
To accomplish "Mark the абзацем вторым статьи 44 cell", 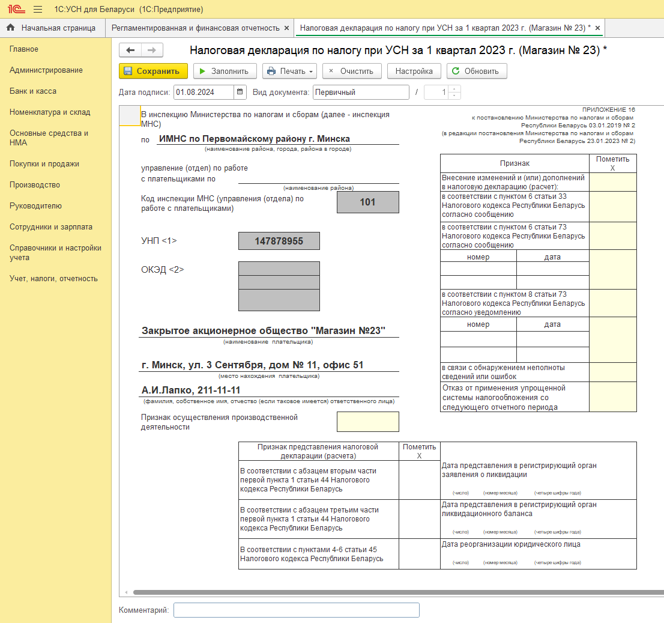I will pyautogui.click(x=419, y=480).
